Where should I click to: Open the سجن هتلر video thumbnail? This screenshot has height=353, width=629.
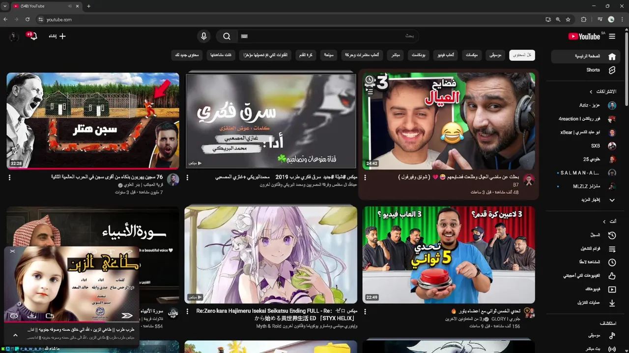93,121
